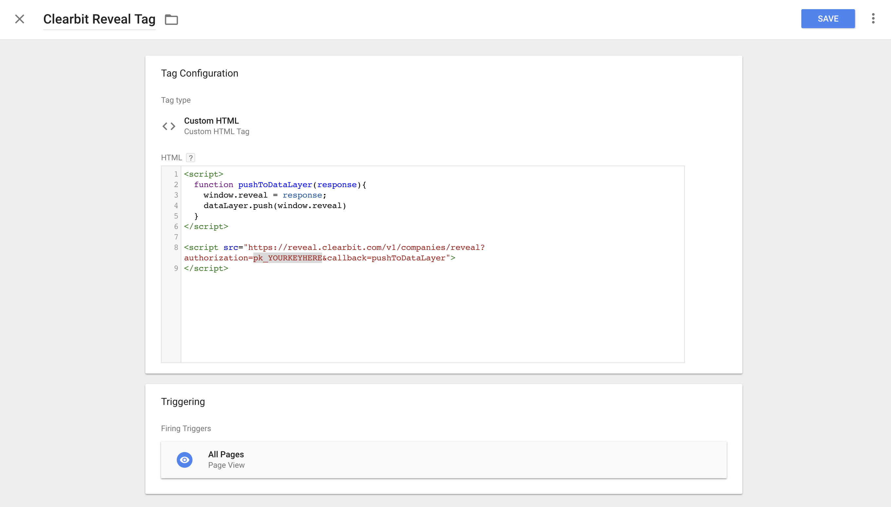Click the Page View trigger type text
This screenshot has height=507, width=891.
pyautogui.click(x=226, y=465)
